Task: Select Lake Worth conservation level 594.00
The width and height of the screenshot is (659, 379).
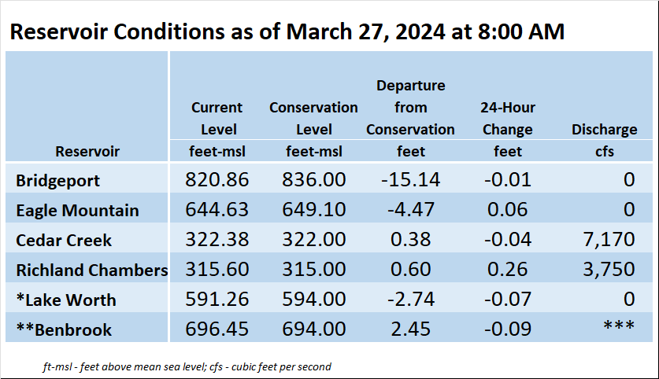Action: click(x=314, y=299)
